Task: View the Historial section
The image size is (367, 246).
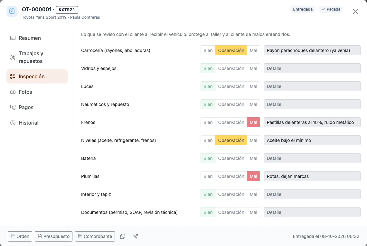Action: [x=37, y=123]
